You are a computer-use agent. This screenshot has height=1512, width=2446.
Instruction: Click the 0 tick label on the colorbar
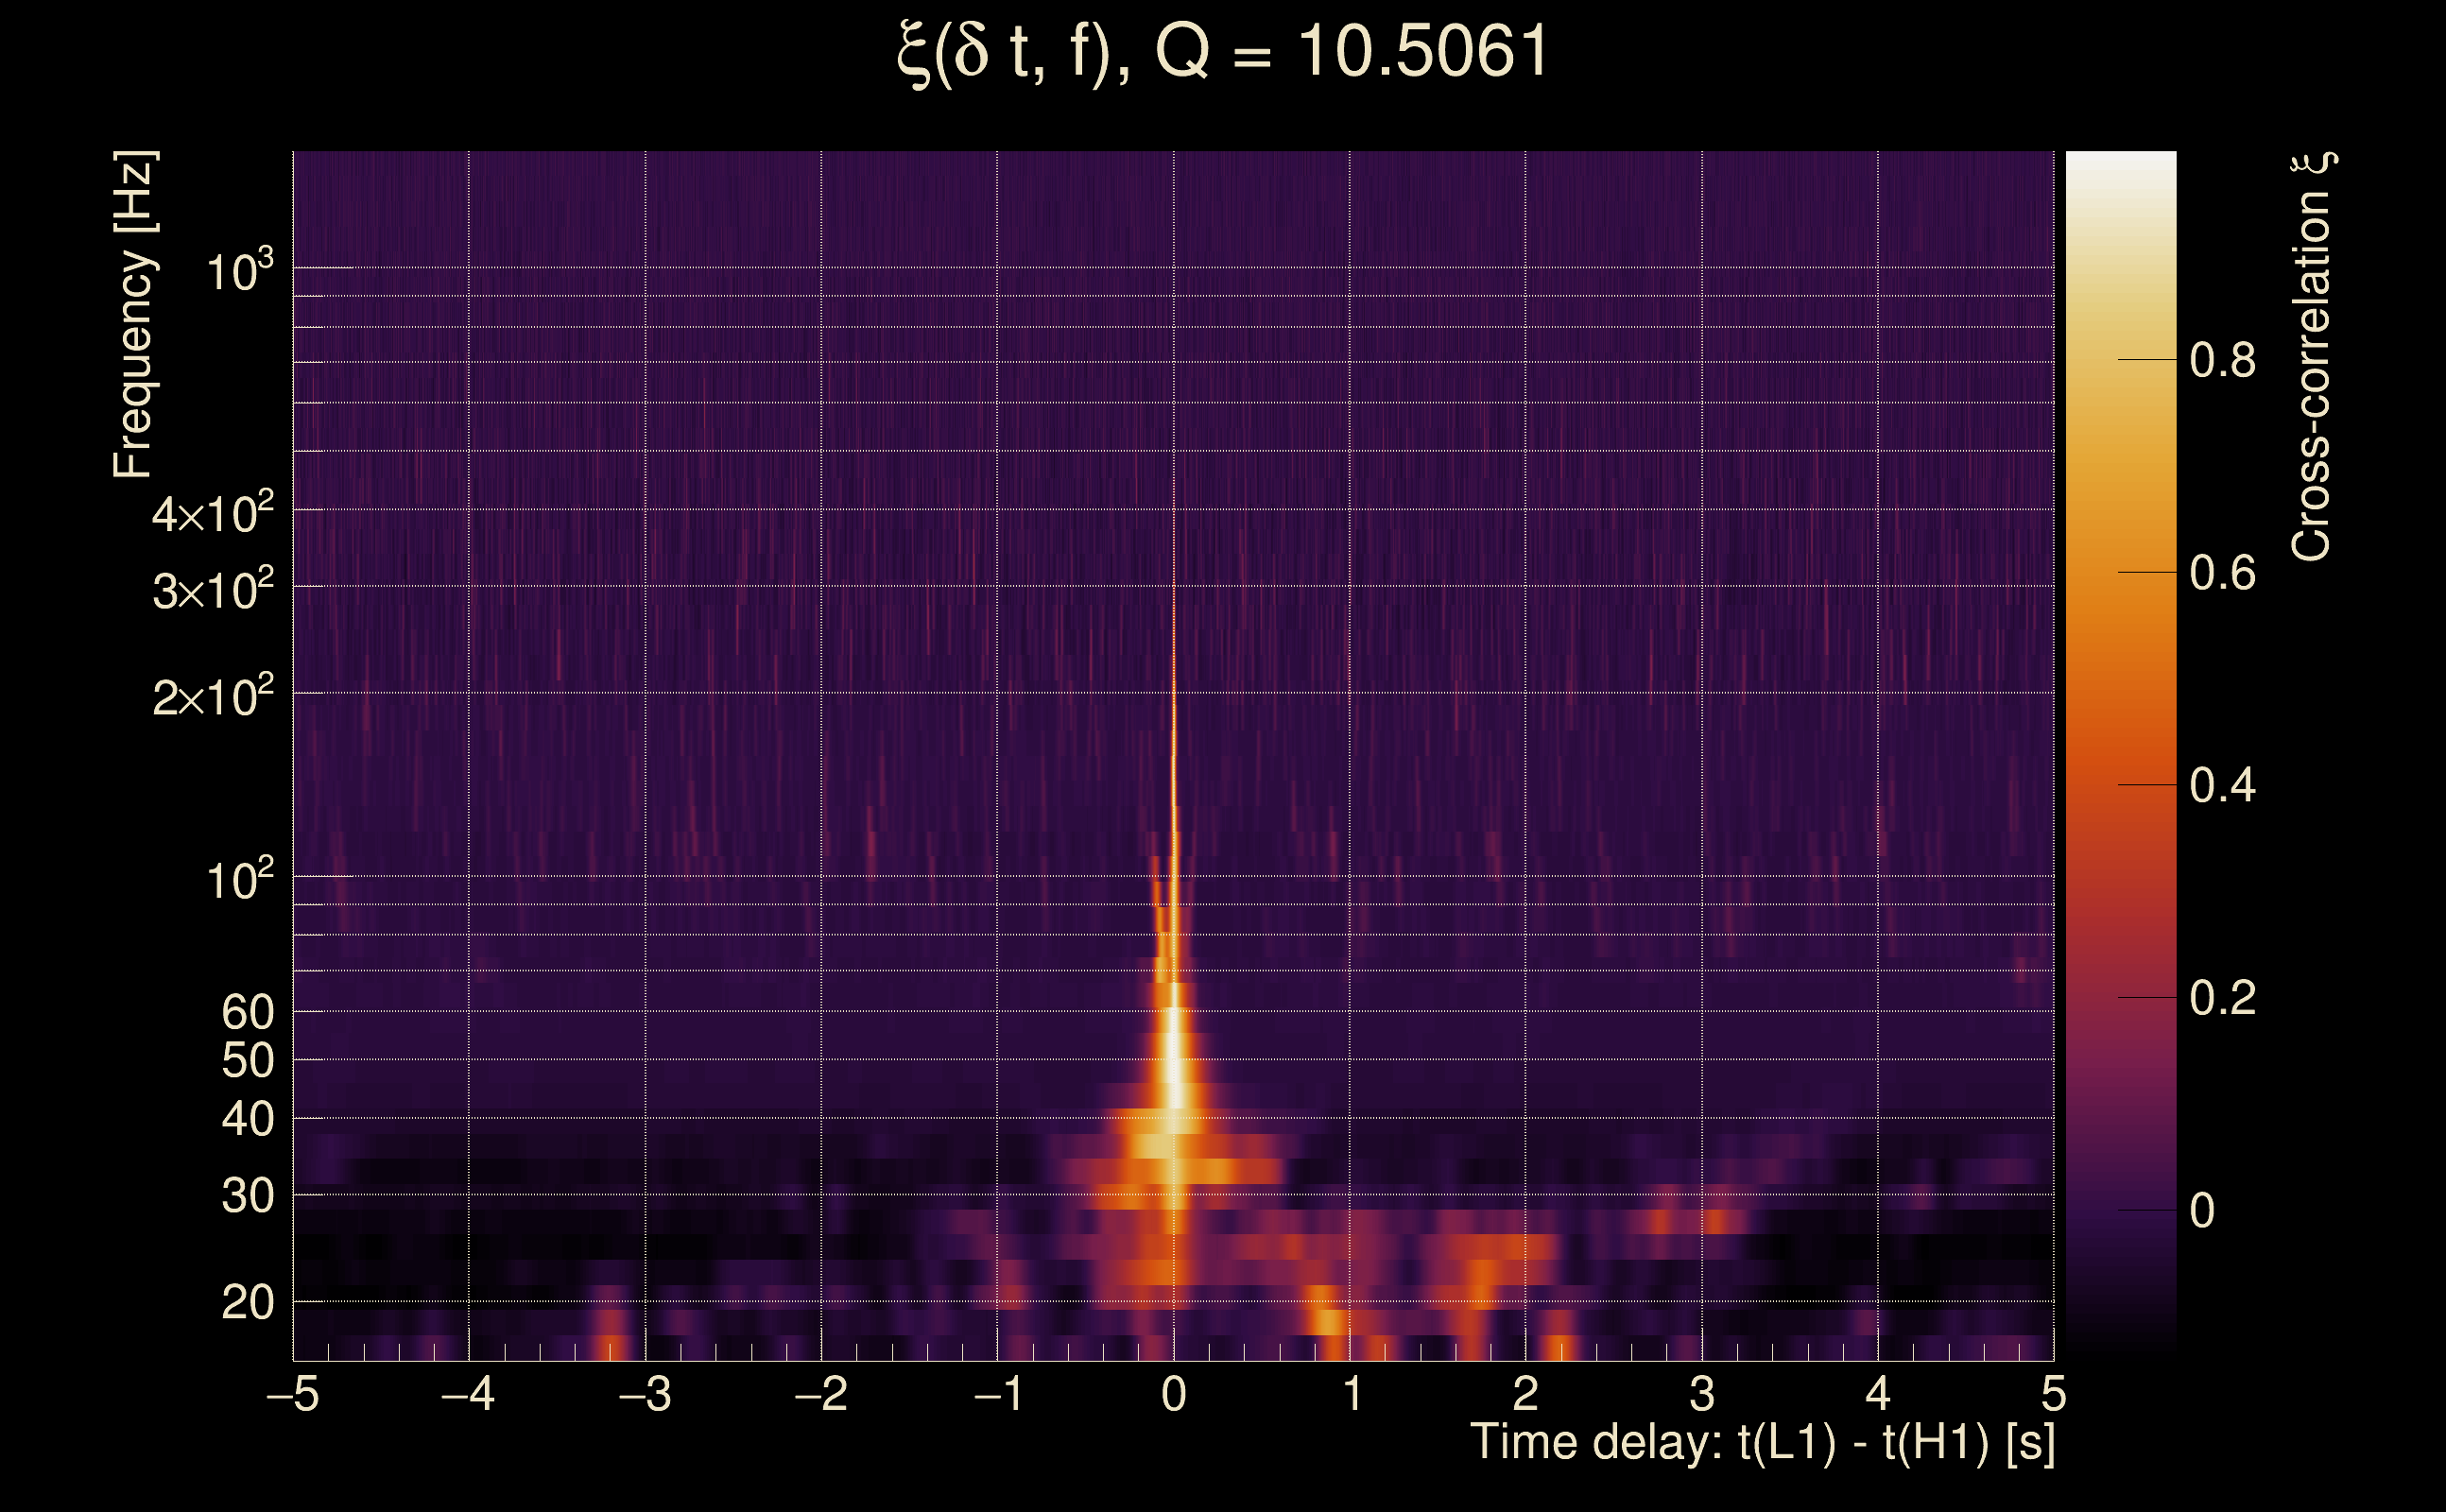tap(2201, 1211)
